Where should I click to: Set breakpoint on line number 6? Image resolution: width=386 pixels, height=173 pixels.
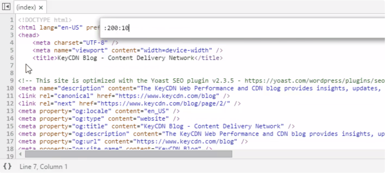[11, 58]
